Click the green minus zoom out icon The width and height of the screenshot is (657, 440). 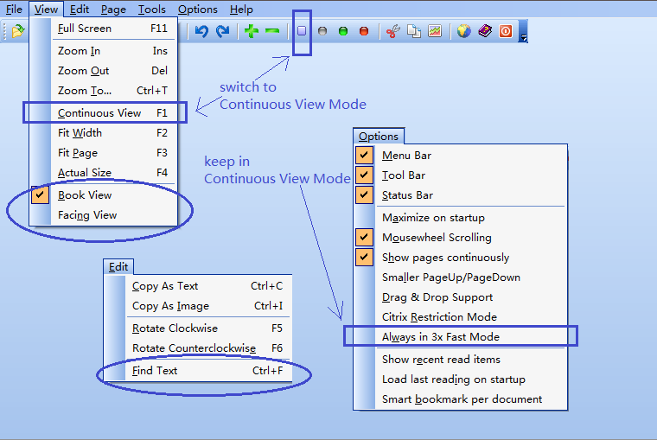(x=272, y=32)
